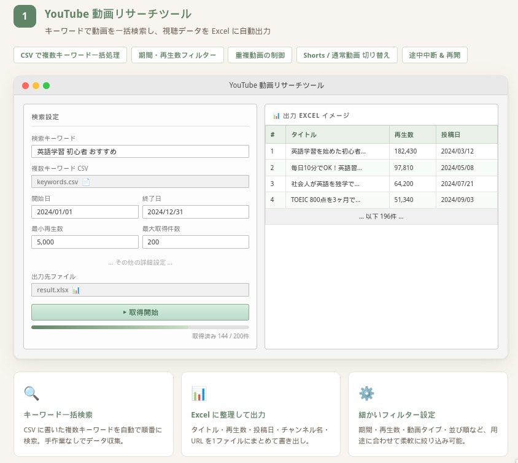
Task: Start fetching with the 取得開始 button
Action: coord(140,313)
